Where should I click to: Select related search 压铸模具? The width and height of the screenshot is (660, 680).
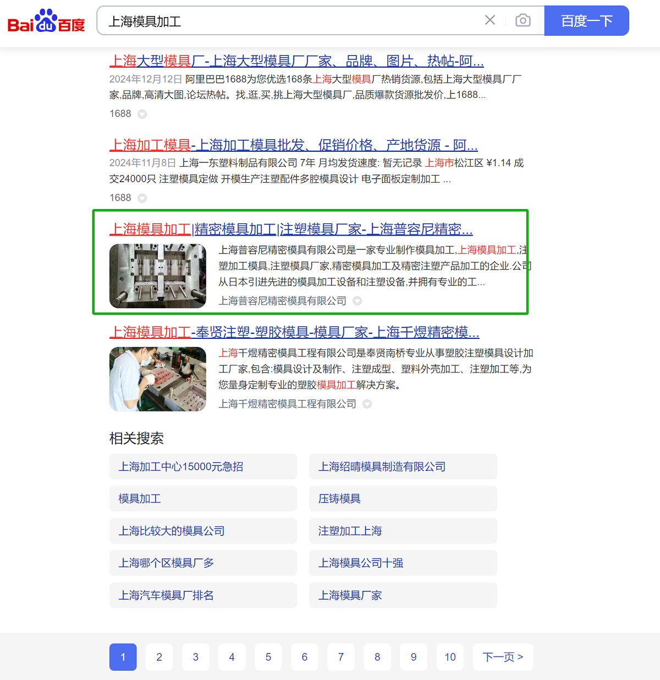tap(403, 498)
